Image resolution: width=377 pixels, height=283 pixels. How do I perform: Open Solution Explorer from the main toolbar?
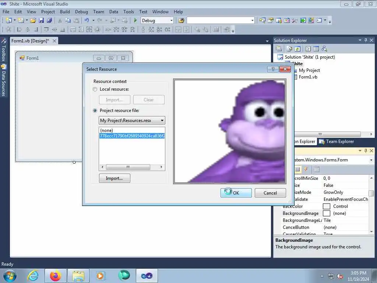262,21
